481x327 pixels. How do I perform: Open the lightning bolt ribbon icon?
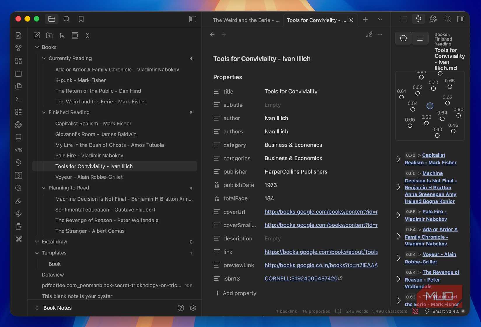[18, 214]
